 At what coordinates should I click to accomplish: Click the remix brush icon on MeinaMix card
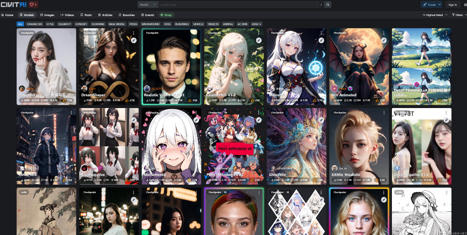[321, 40]
